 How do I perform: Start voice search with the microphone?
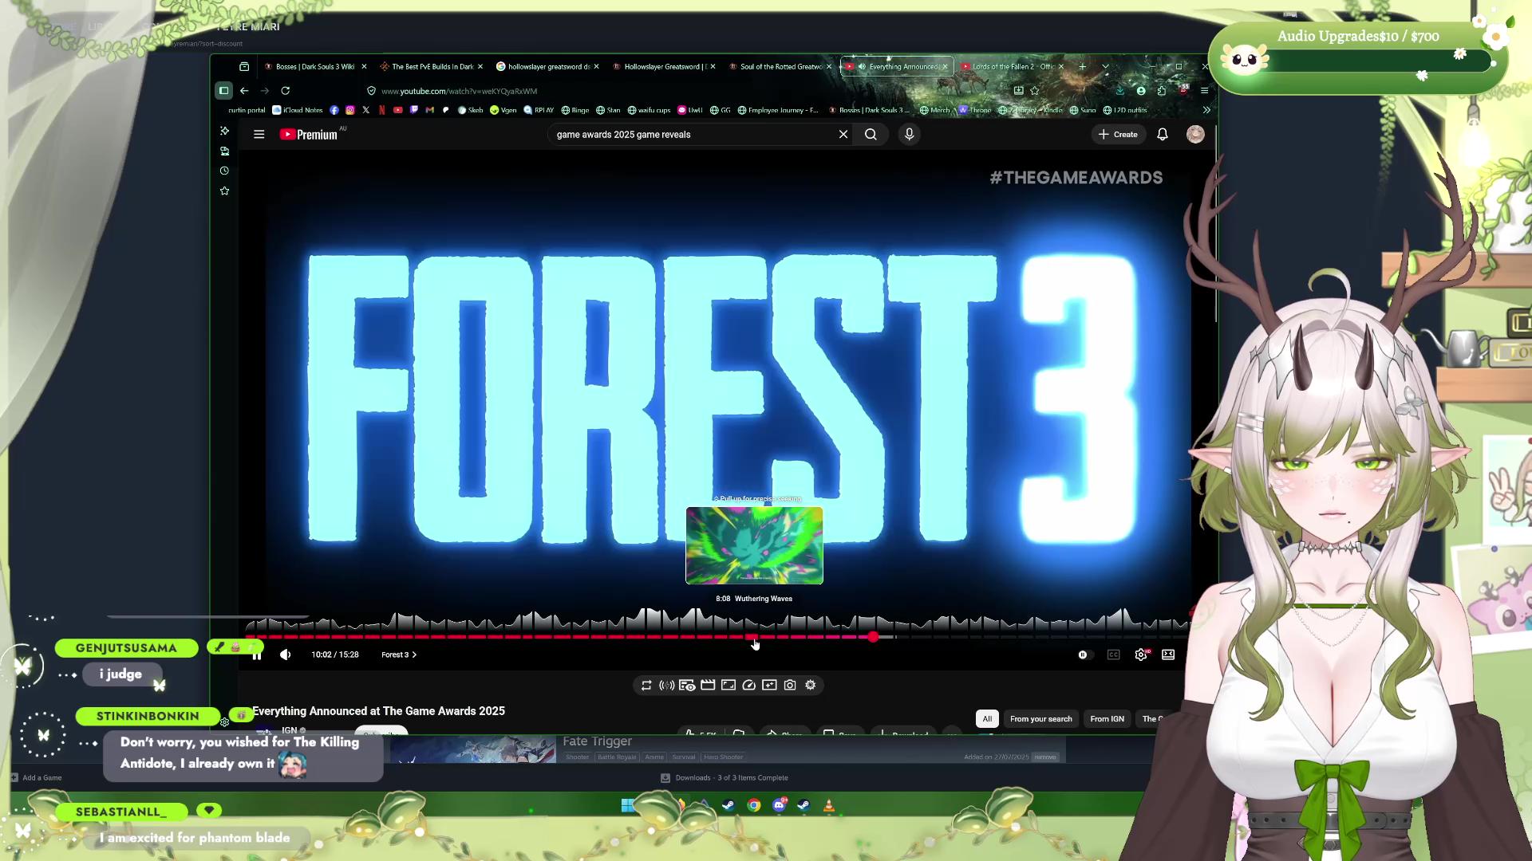click(x=909, y=135)
